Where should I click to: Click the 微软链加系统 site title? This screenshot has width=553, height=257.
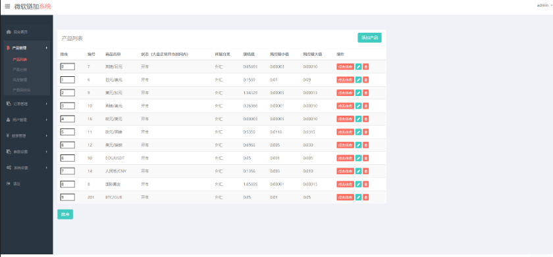32,7
